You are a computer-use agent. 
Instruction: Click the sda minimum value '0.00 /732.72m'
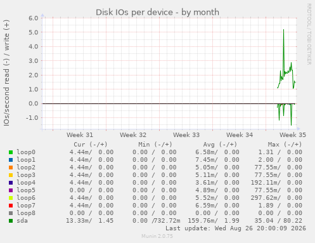click(x=157, y=221)
